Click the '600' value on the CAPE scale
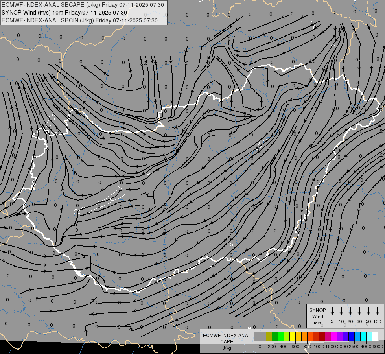 pos(295,347)
